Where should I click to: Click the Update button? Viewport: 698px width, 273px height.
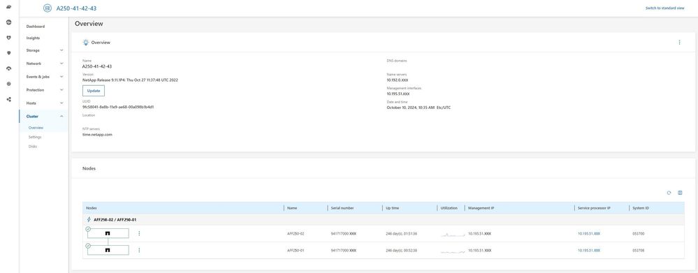click(94, 91)
